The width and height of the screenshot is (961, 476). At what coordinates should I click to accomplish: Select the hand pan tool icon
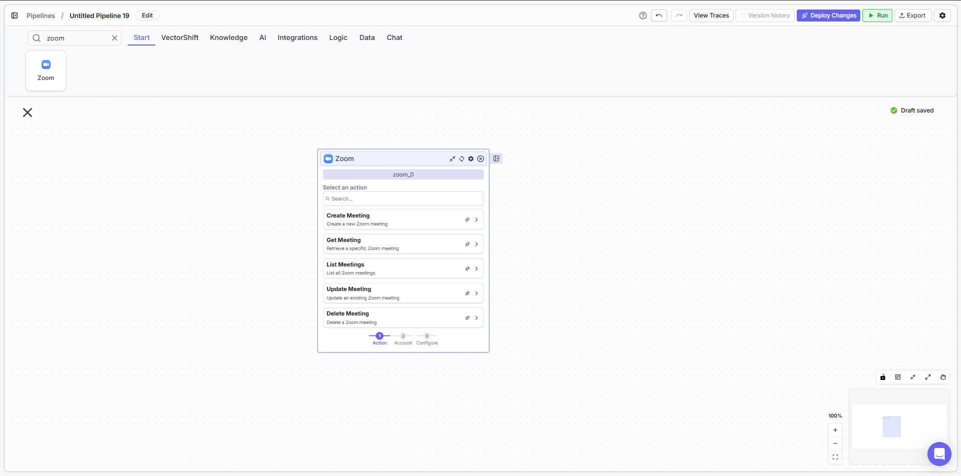click(x=943, y=377)
